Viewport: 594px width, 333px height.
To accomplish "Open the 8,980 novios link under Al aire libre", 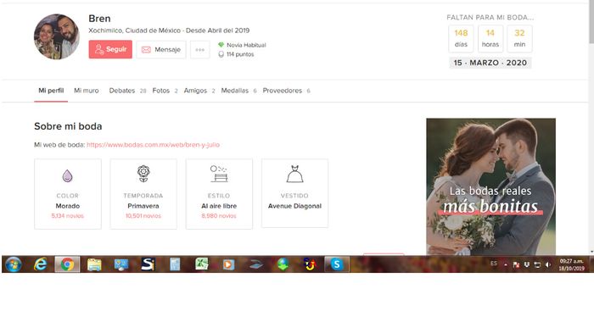I will click(219, 216).
